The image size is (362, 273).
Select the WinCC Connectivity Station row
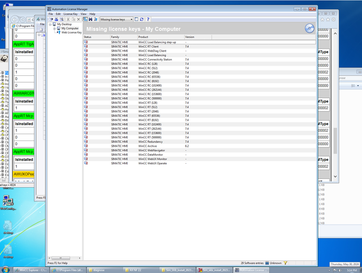pos(200,59)
